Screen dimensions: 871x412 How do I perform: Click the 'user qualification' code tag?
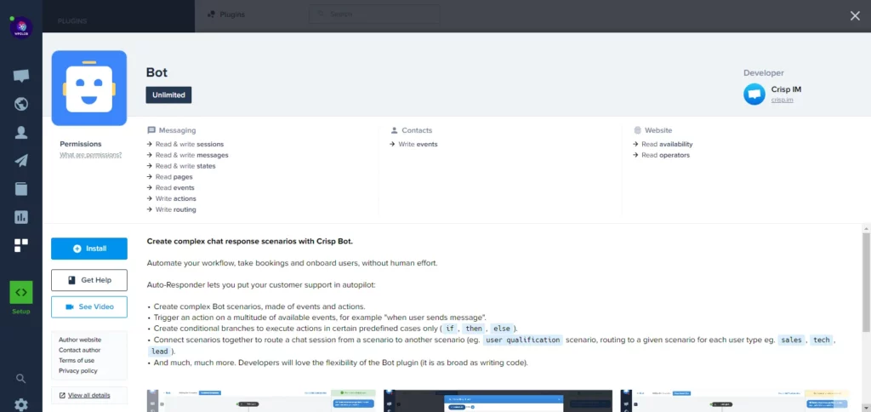pyautogui.click(x=523, y=340)
